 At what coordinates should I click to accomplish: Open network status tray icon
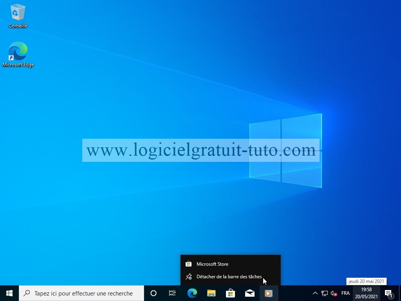(x=325, y=293)
